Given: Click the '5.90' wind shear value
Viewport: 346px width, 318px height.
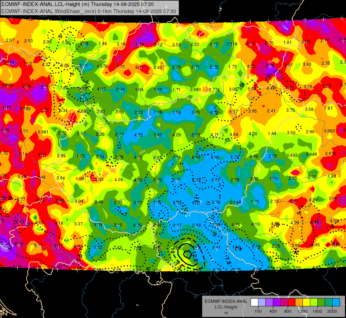Looking at the screenshot, I should tap(289, 88).
